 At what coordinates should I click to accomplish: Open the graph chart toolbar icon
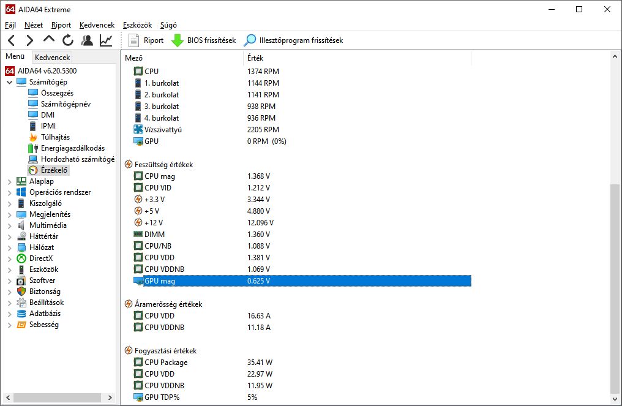pyautogui.click(x=106, y=40)
